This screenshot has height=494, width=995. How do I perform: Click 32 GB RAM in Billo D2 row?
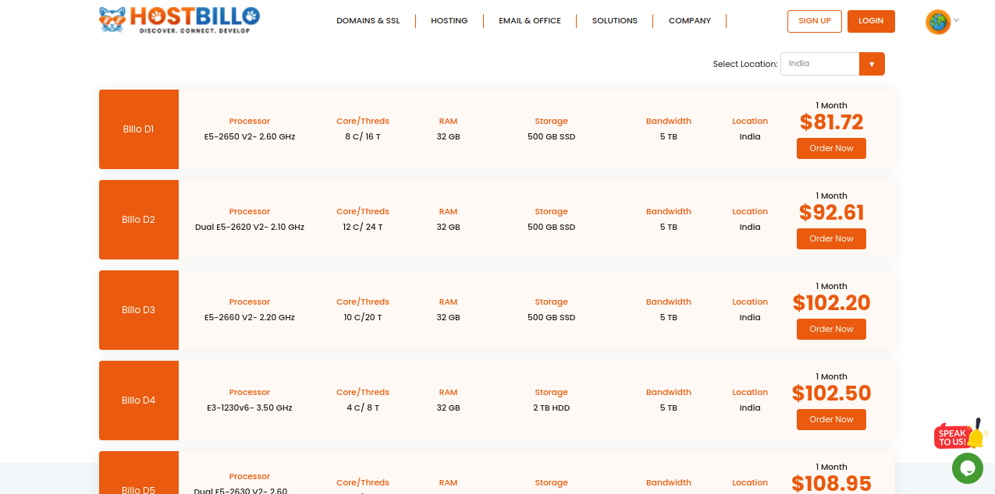(x=449, y=227)
